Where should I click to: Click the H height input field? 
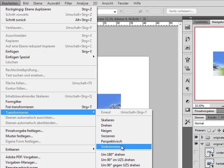[x=155, y=11]
